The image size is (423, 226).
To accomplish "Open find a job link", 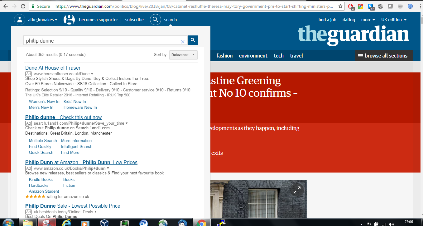I will pyautogui.click(x=327, y=20).
